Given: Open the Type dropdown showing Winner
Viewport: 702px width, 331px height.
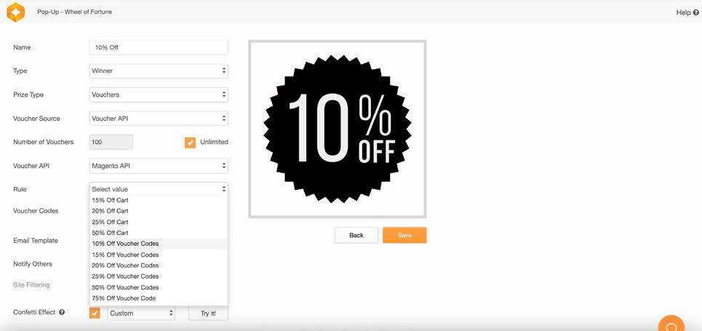Looking at the screenshot, I should 159,71.
